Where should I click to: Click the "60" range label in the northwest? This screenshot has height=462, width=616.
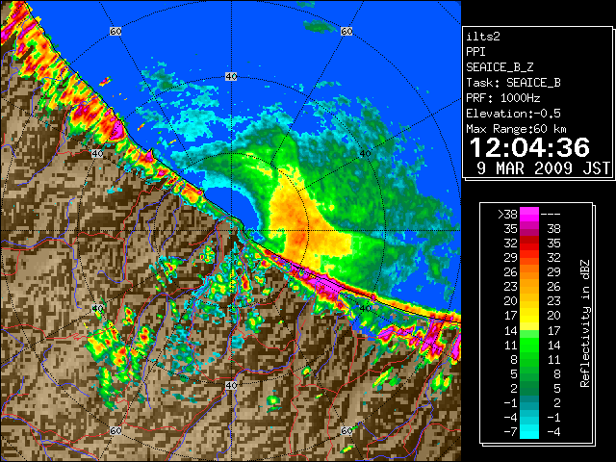coord(115,31)
